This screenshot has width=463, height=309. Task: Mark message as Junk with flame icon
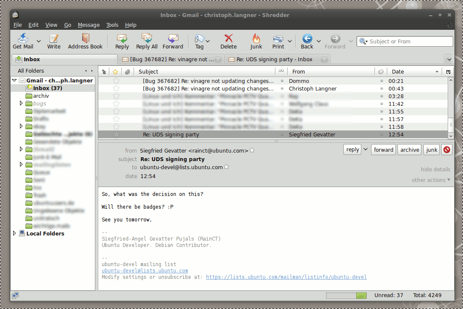[x=256, y=38]
